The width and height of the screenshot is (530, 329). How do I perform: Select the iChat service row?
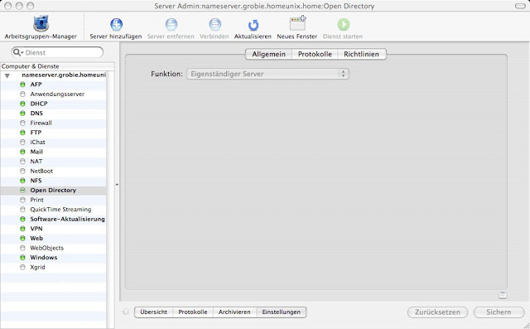(53, 142)
